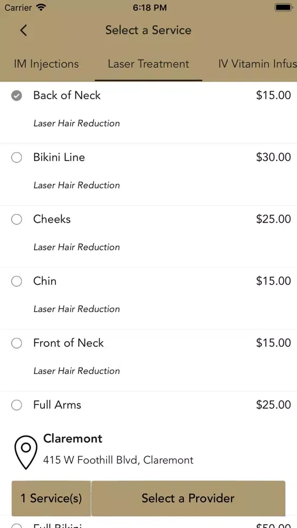Tap the 1 Service(s) button

51,498
